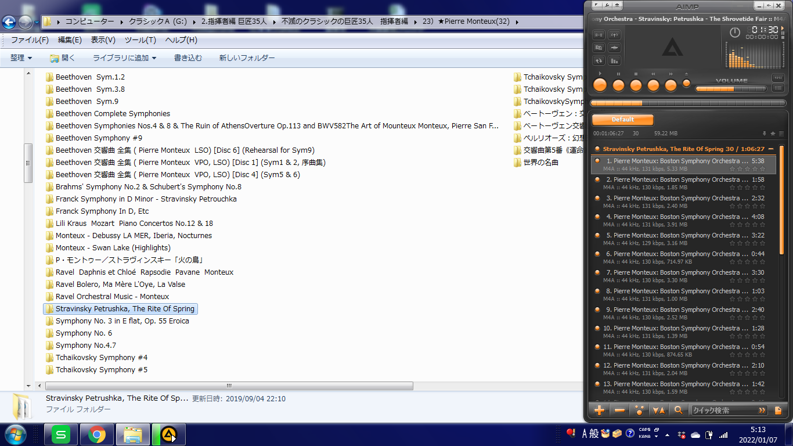Expand breadcrumb arrow after コンピューター
The width and height of the screenshot is (793, 446).
coord(122,21)
